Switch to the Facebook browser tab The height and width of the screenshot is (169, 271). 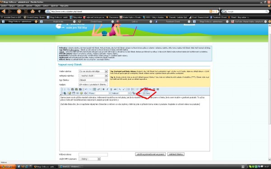coord(173,22)
